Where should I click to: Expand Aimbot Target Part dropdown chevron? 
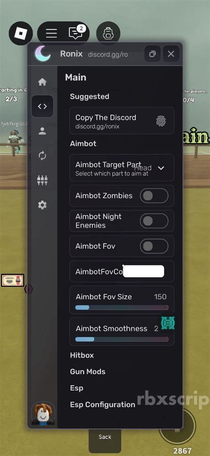(x=161, y=168)
